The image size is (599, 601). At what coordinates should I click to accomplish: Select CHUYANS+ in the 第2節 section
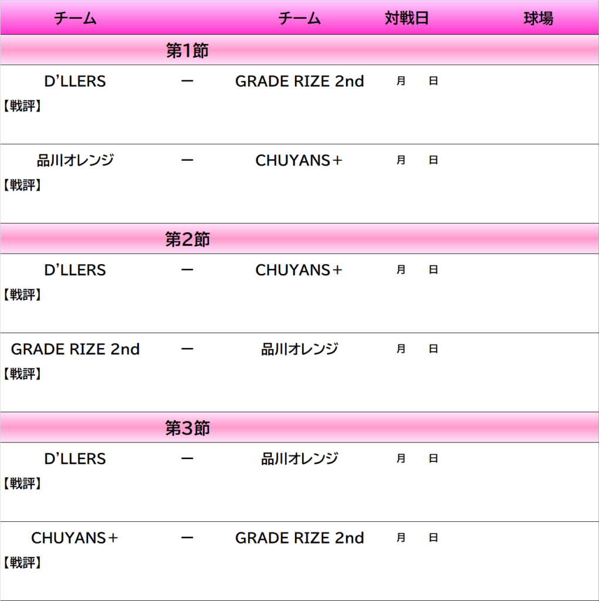click(x=299, y=270)
